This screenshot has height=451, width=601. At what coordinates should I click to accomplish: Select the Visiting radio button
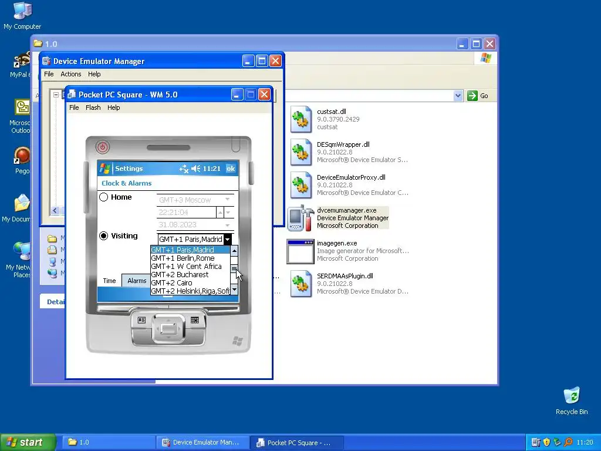pyautogui.click(x=103, y=235)
